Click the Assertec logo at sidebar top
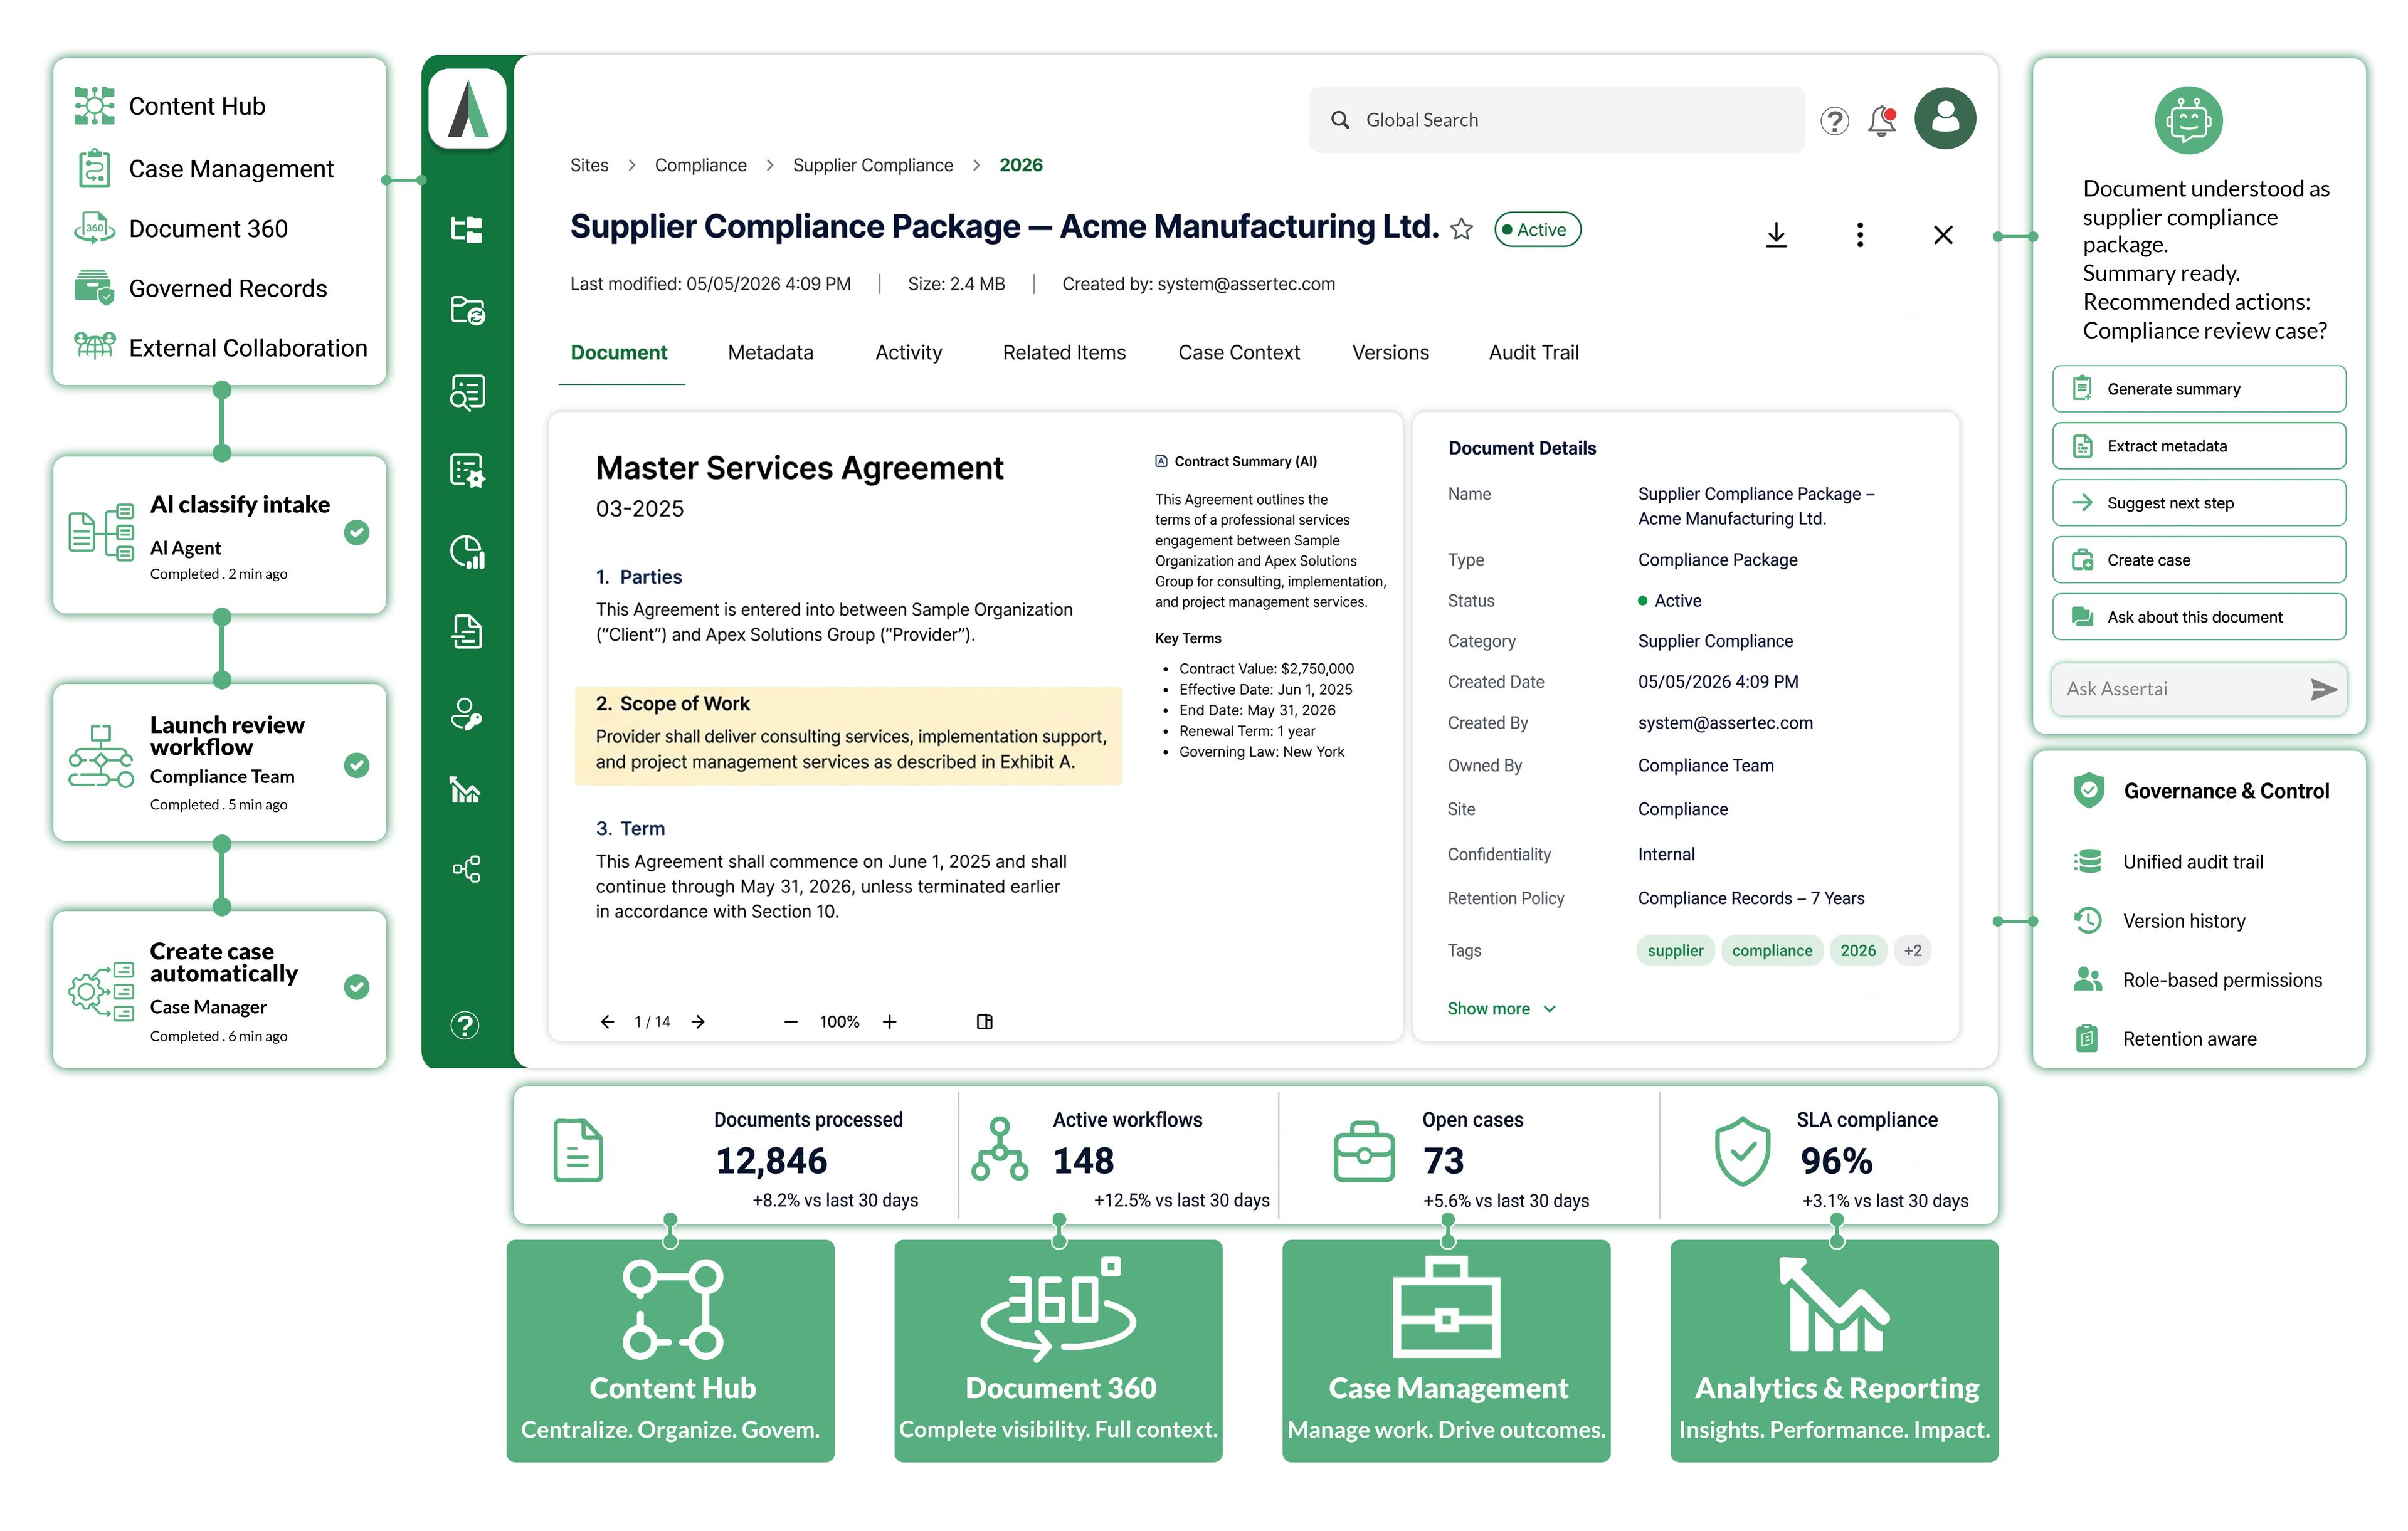The width and height of the screenshot is (2408, 1531). 467,108
